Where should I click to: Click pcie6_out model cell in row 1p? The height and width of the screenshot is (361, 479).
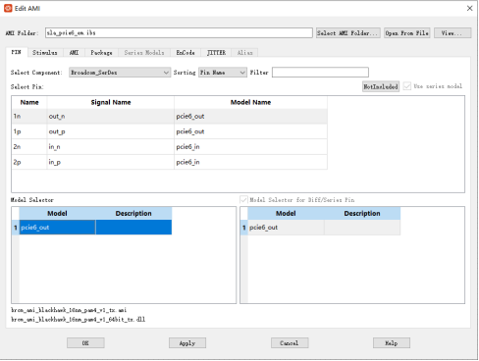coord(250,131)
